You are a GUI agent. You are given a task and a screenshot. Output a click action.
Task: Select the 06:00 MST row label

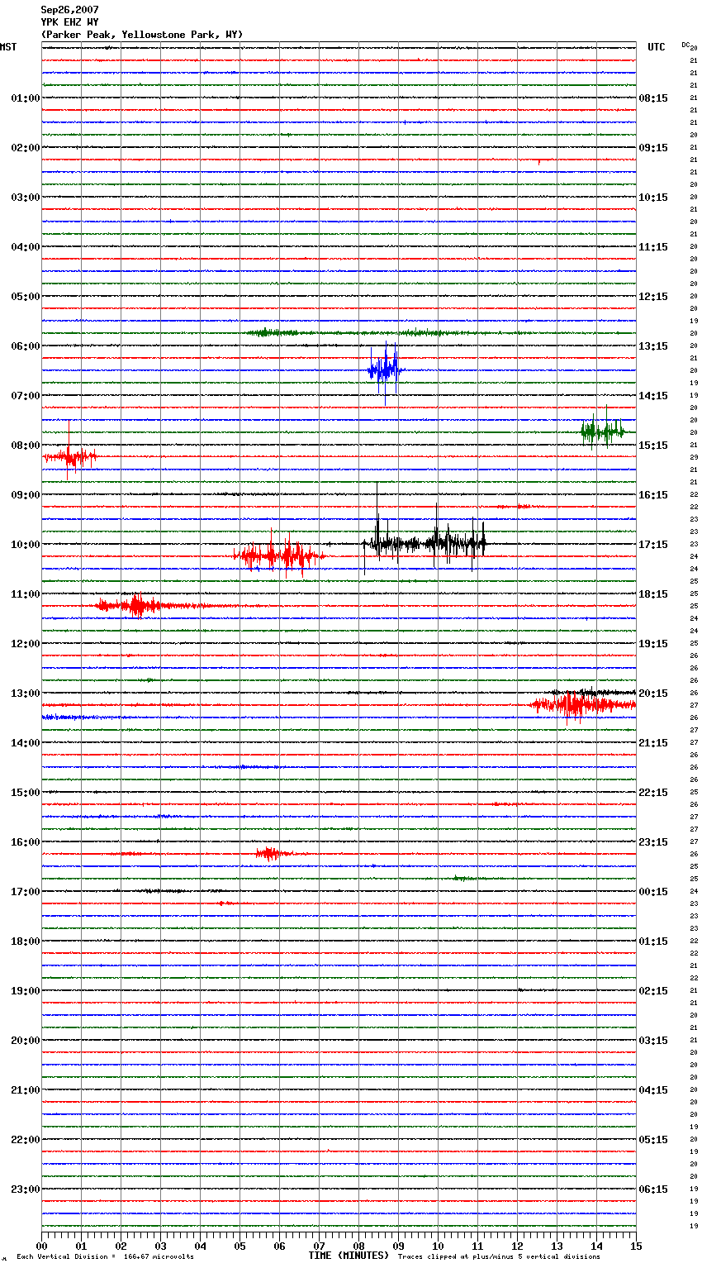point(25,346)
